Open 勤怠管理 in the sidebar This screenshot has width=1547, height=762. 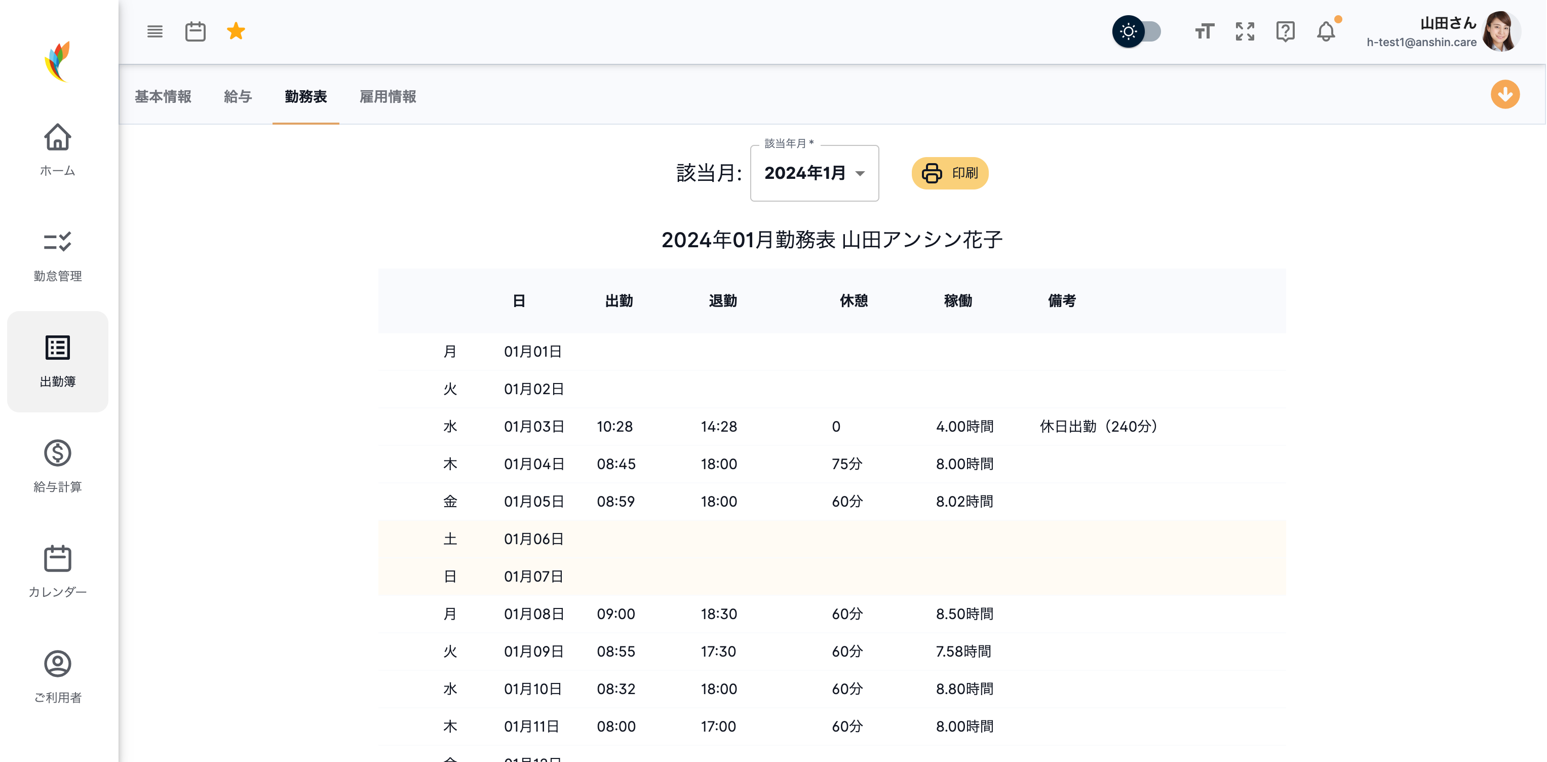[58, 255]
